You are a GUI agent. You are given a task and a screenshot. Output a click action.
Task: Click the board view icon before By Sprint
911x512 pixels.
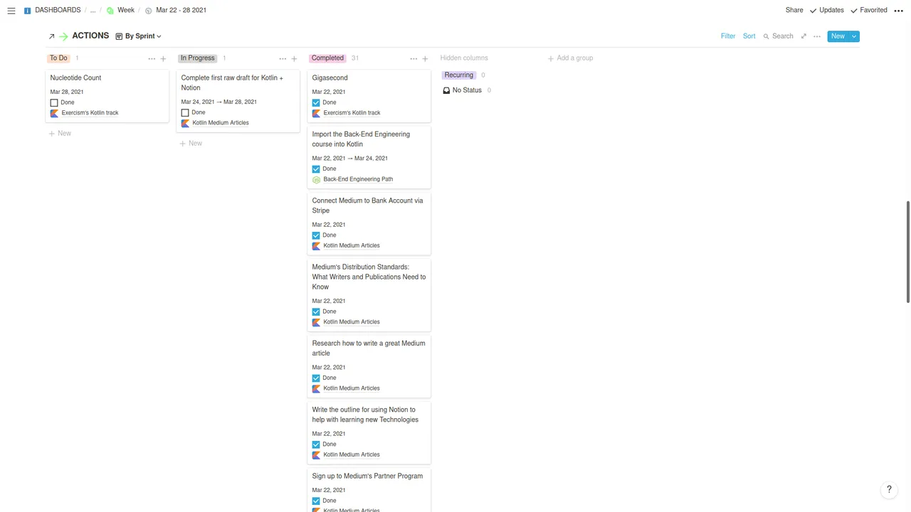point(119,36)
